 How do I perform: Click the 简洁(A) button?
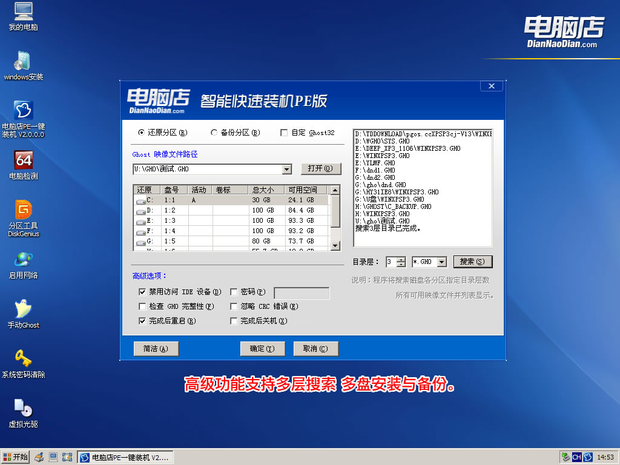(156, 349)
